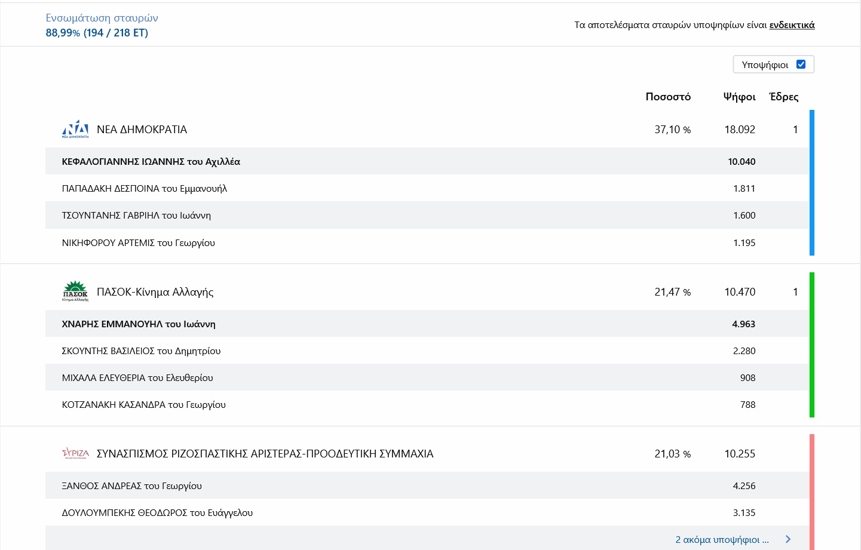Click the ΠΑΣΟΚ green sun logo

75,291
